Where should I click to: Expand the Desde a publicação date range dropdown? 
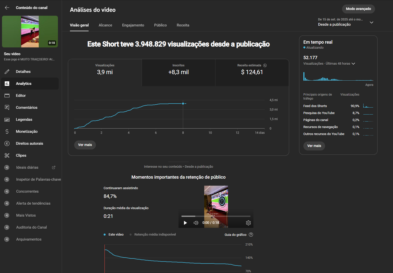click(371, 22)
